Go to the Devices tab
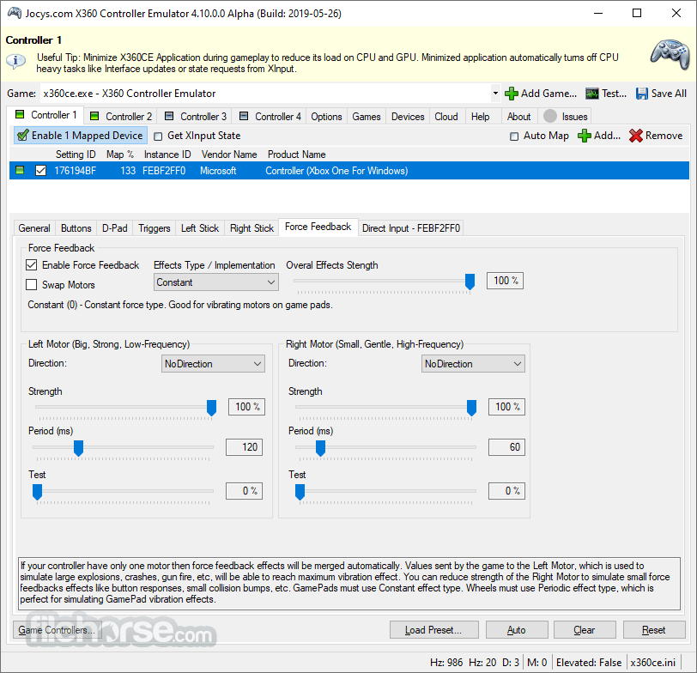Screen dimensions: 697x673 (408, 117)
